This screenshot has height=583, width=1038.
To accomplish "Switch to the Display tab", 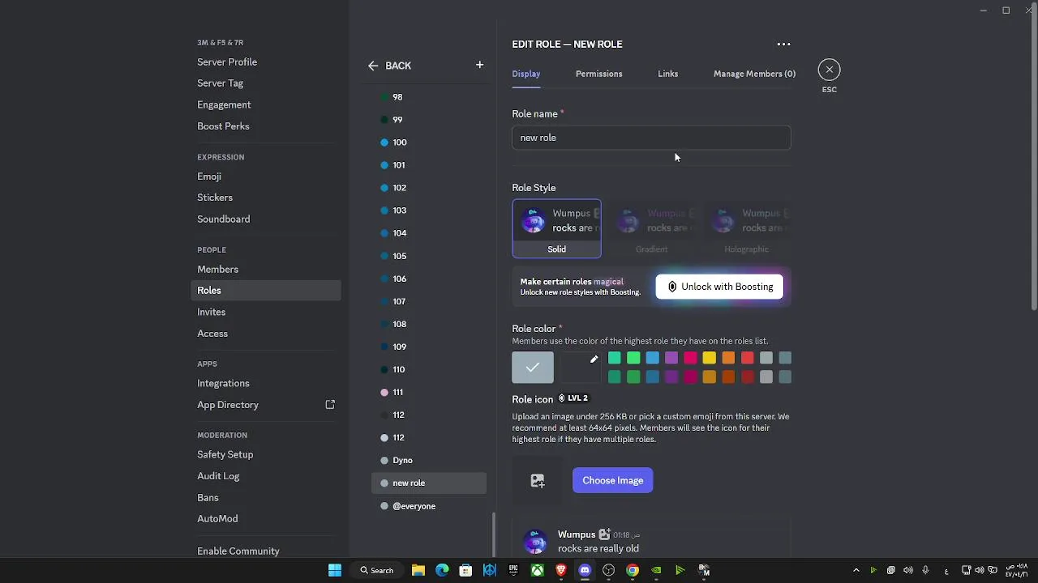I will (525, 74).
